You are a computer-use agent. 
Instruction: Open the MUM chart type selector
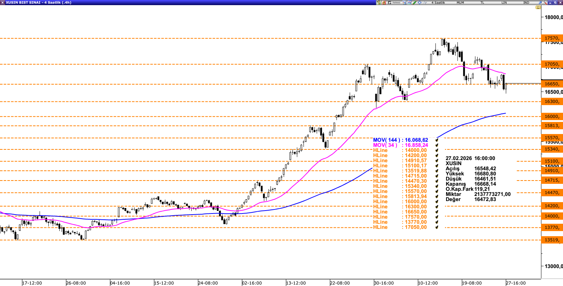tap(460, 3)
